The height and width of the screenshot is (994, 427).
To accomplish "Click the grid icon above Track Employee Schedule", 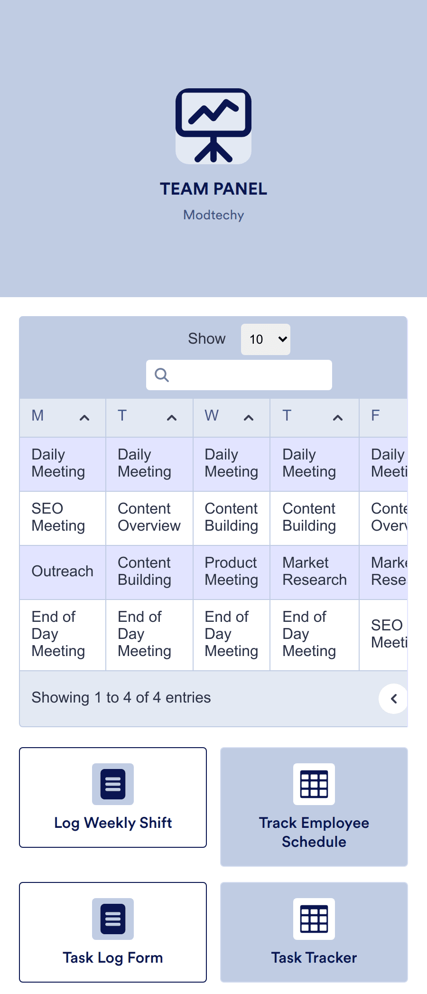I will coord(314,784).
